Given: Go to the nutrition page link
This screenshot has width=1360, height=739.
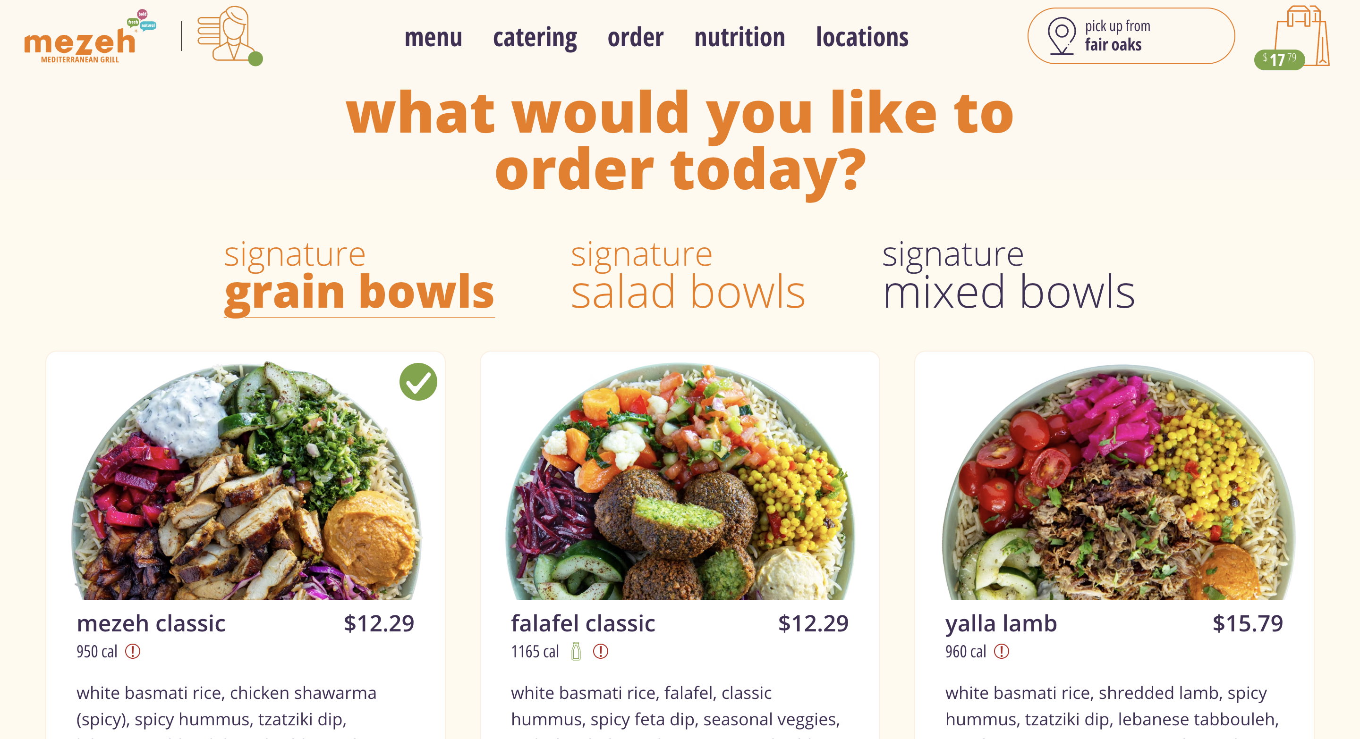Looking at the screenshot, I should [739, 37].
